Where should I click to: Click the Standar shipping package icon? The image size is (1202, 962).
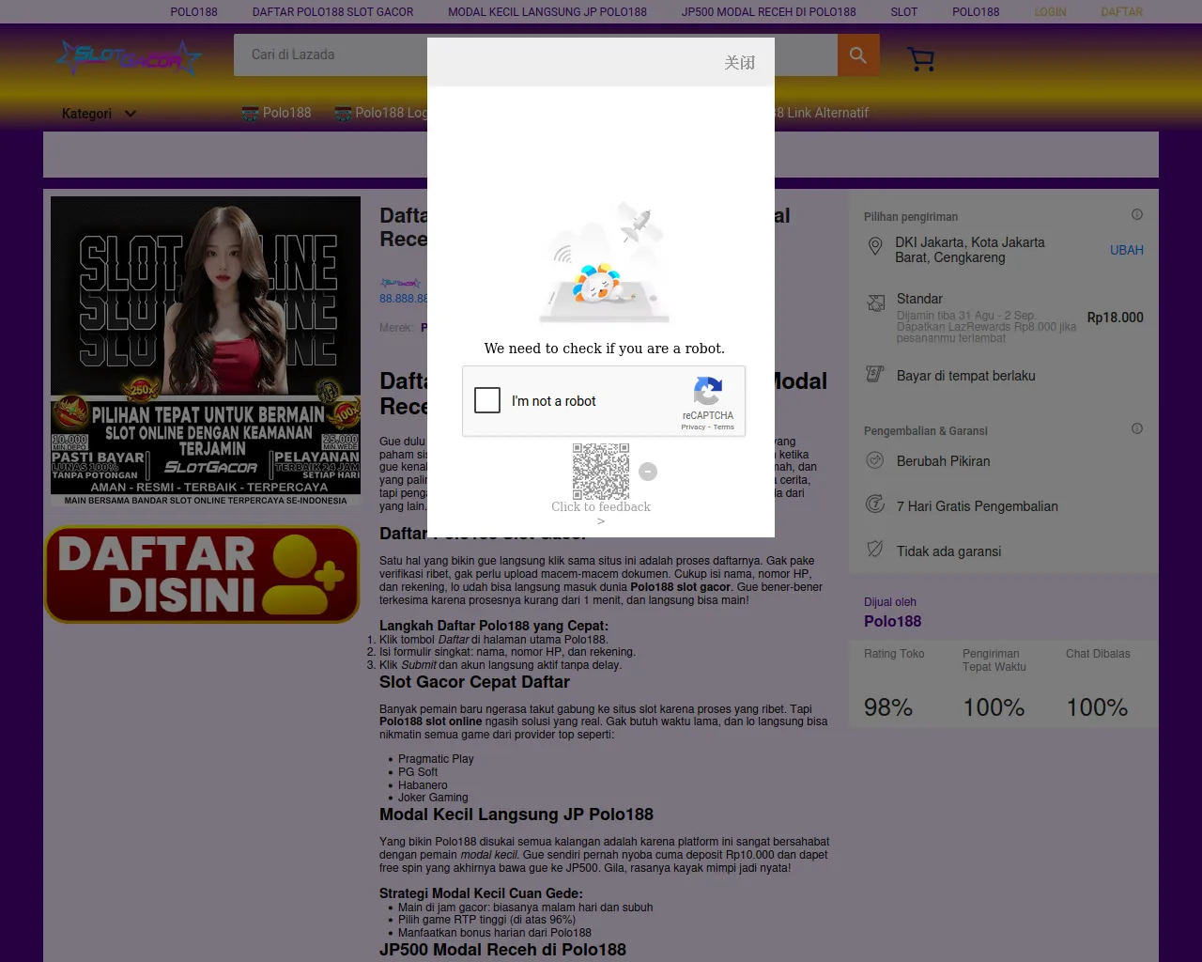[x=876, y=303]
